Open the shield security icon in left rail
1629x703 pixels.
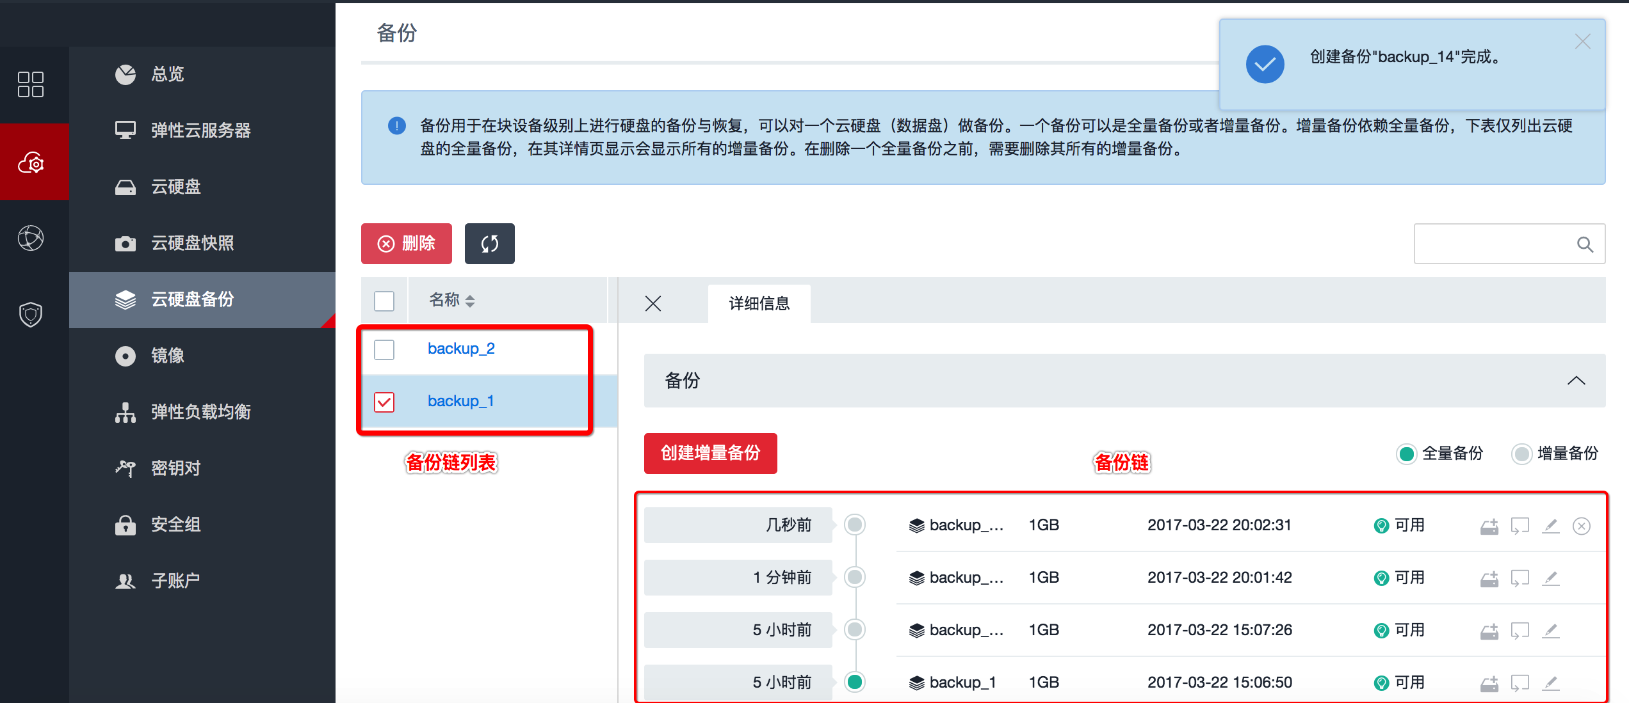pyautogui.click(x=31, y=315)
